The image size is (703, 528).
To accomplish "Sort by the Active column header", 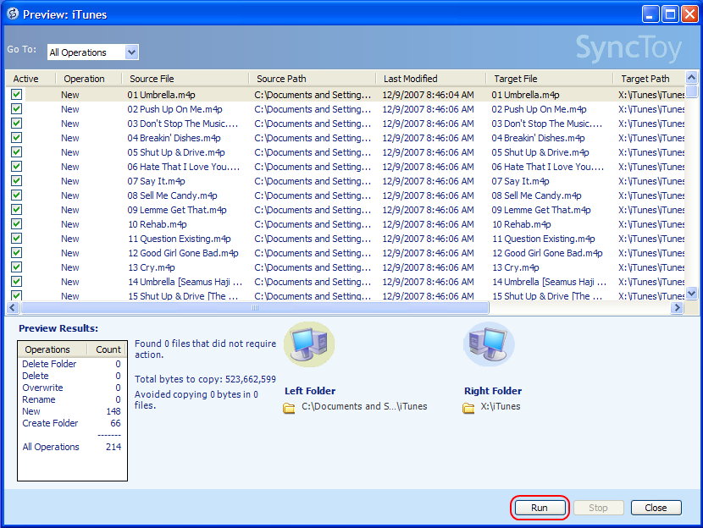I will pos(30,79).
